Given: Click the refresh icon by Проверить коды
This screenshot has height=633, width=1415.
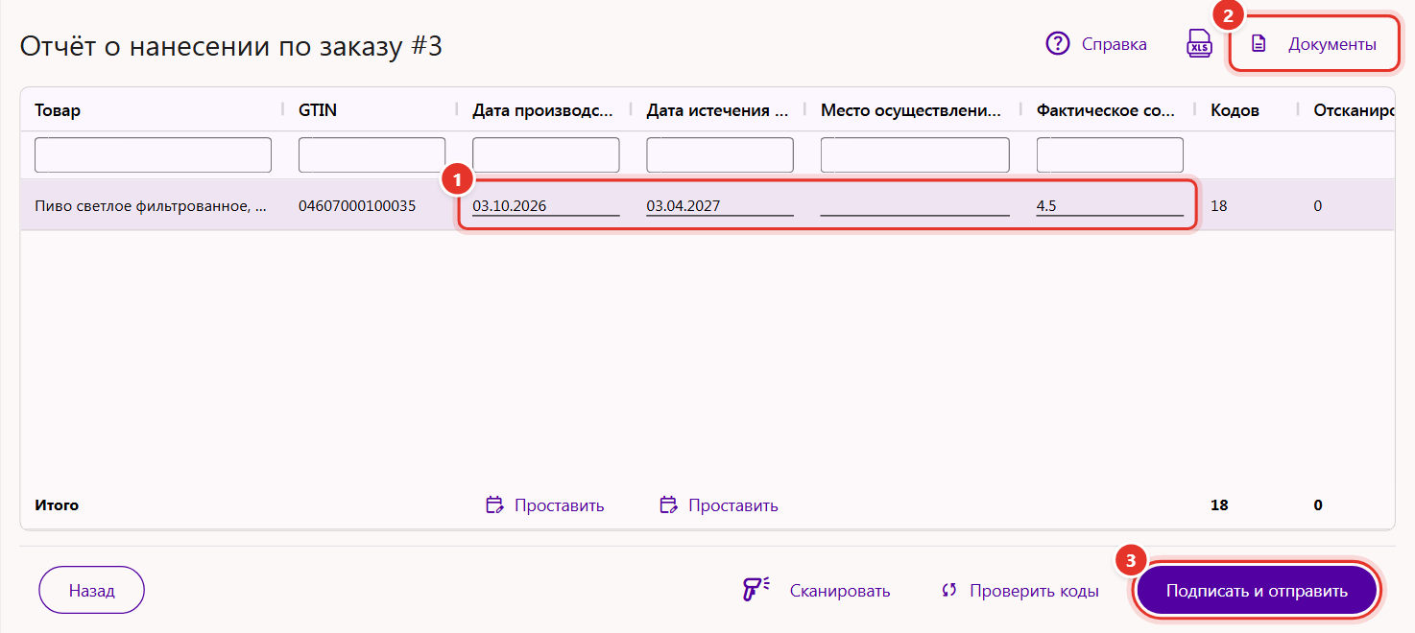Looking at the screenshot, I should [949, 591].
